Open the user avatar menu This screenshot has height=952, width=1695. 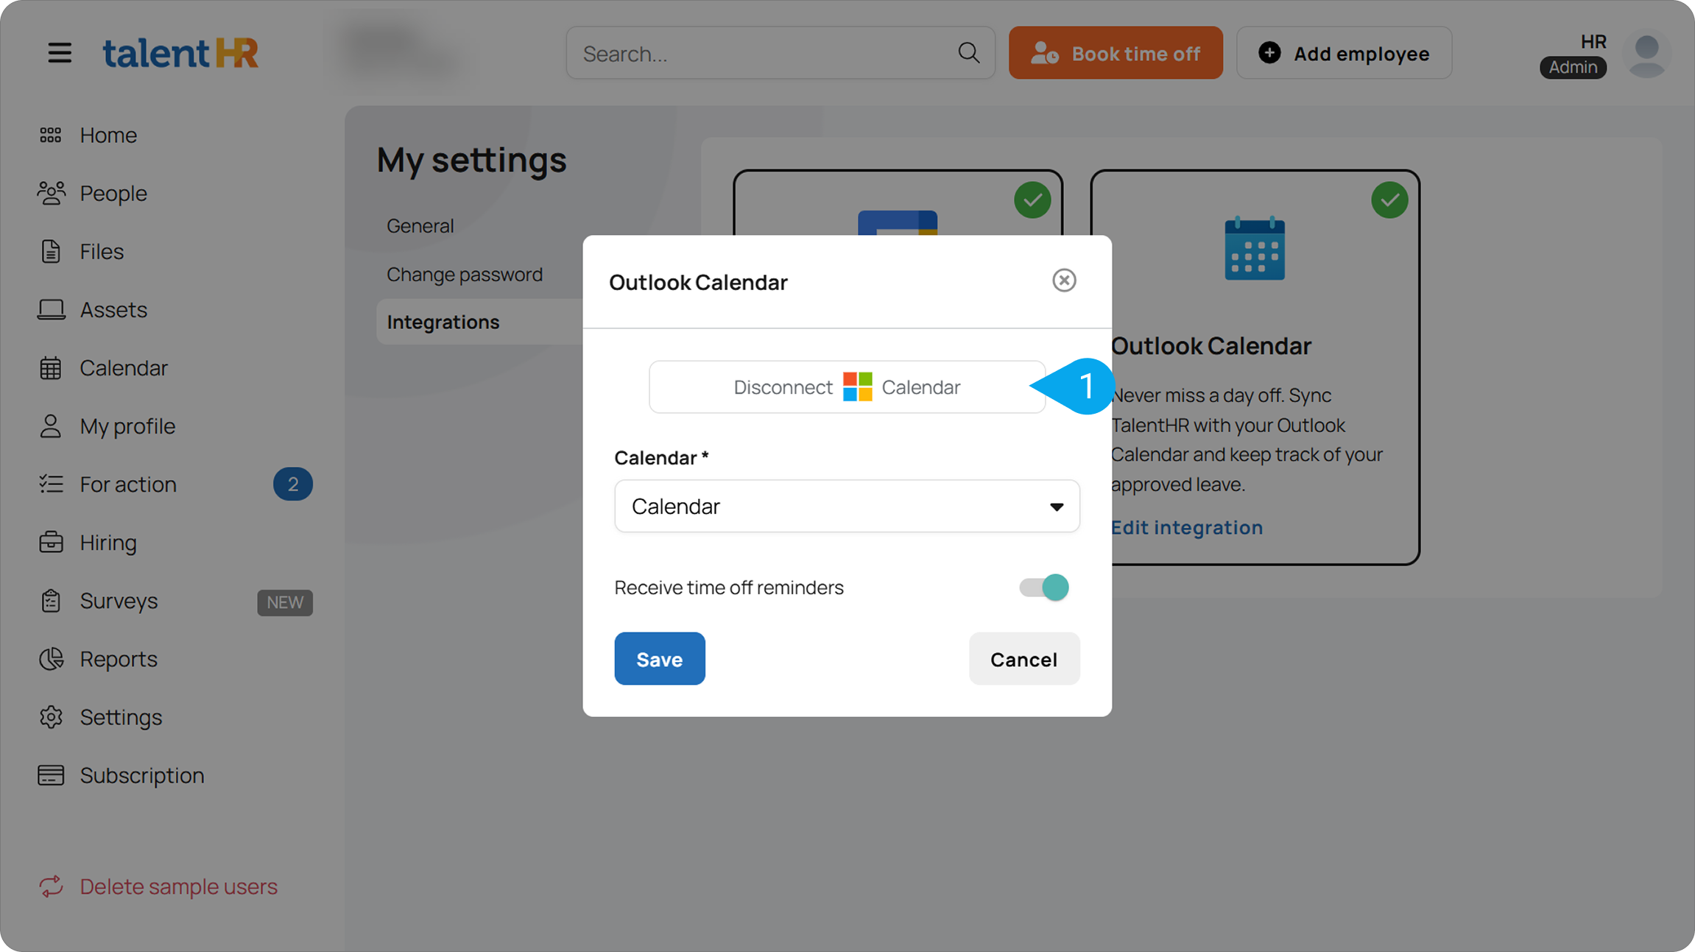[1646, 53]
